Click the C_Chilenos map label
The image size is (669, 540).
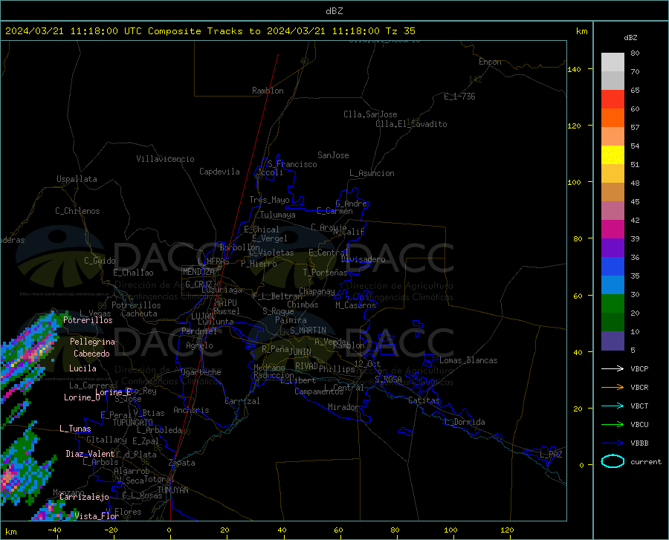tap(77, 211)
